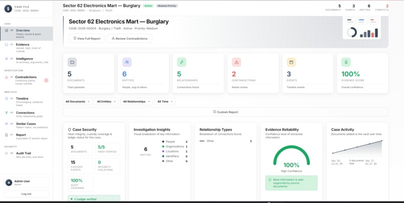Log out of the application
This screenshot has height=203, width=404.
pos(26,193)
